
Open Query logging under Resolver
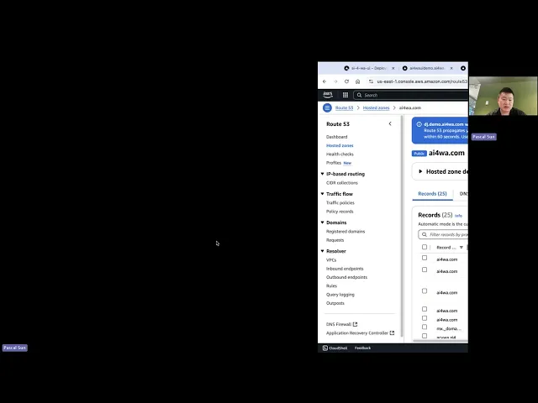[x=340, y=295]
